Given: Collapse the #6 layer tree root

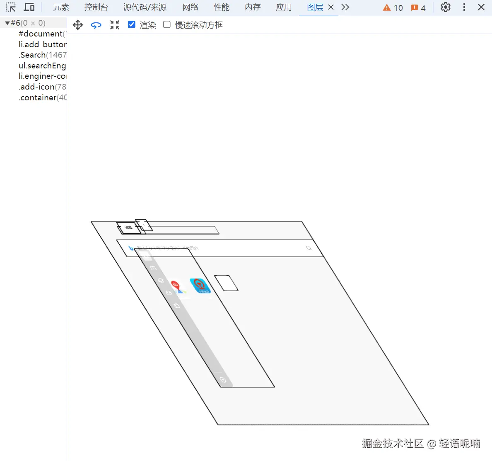Looking at the screenshot, I should point(7,23).
